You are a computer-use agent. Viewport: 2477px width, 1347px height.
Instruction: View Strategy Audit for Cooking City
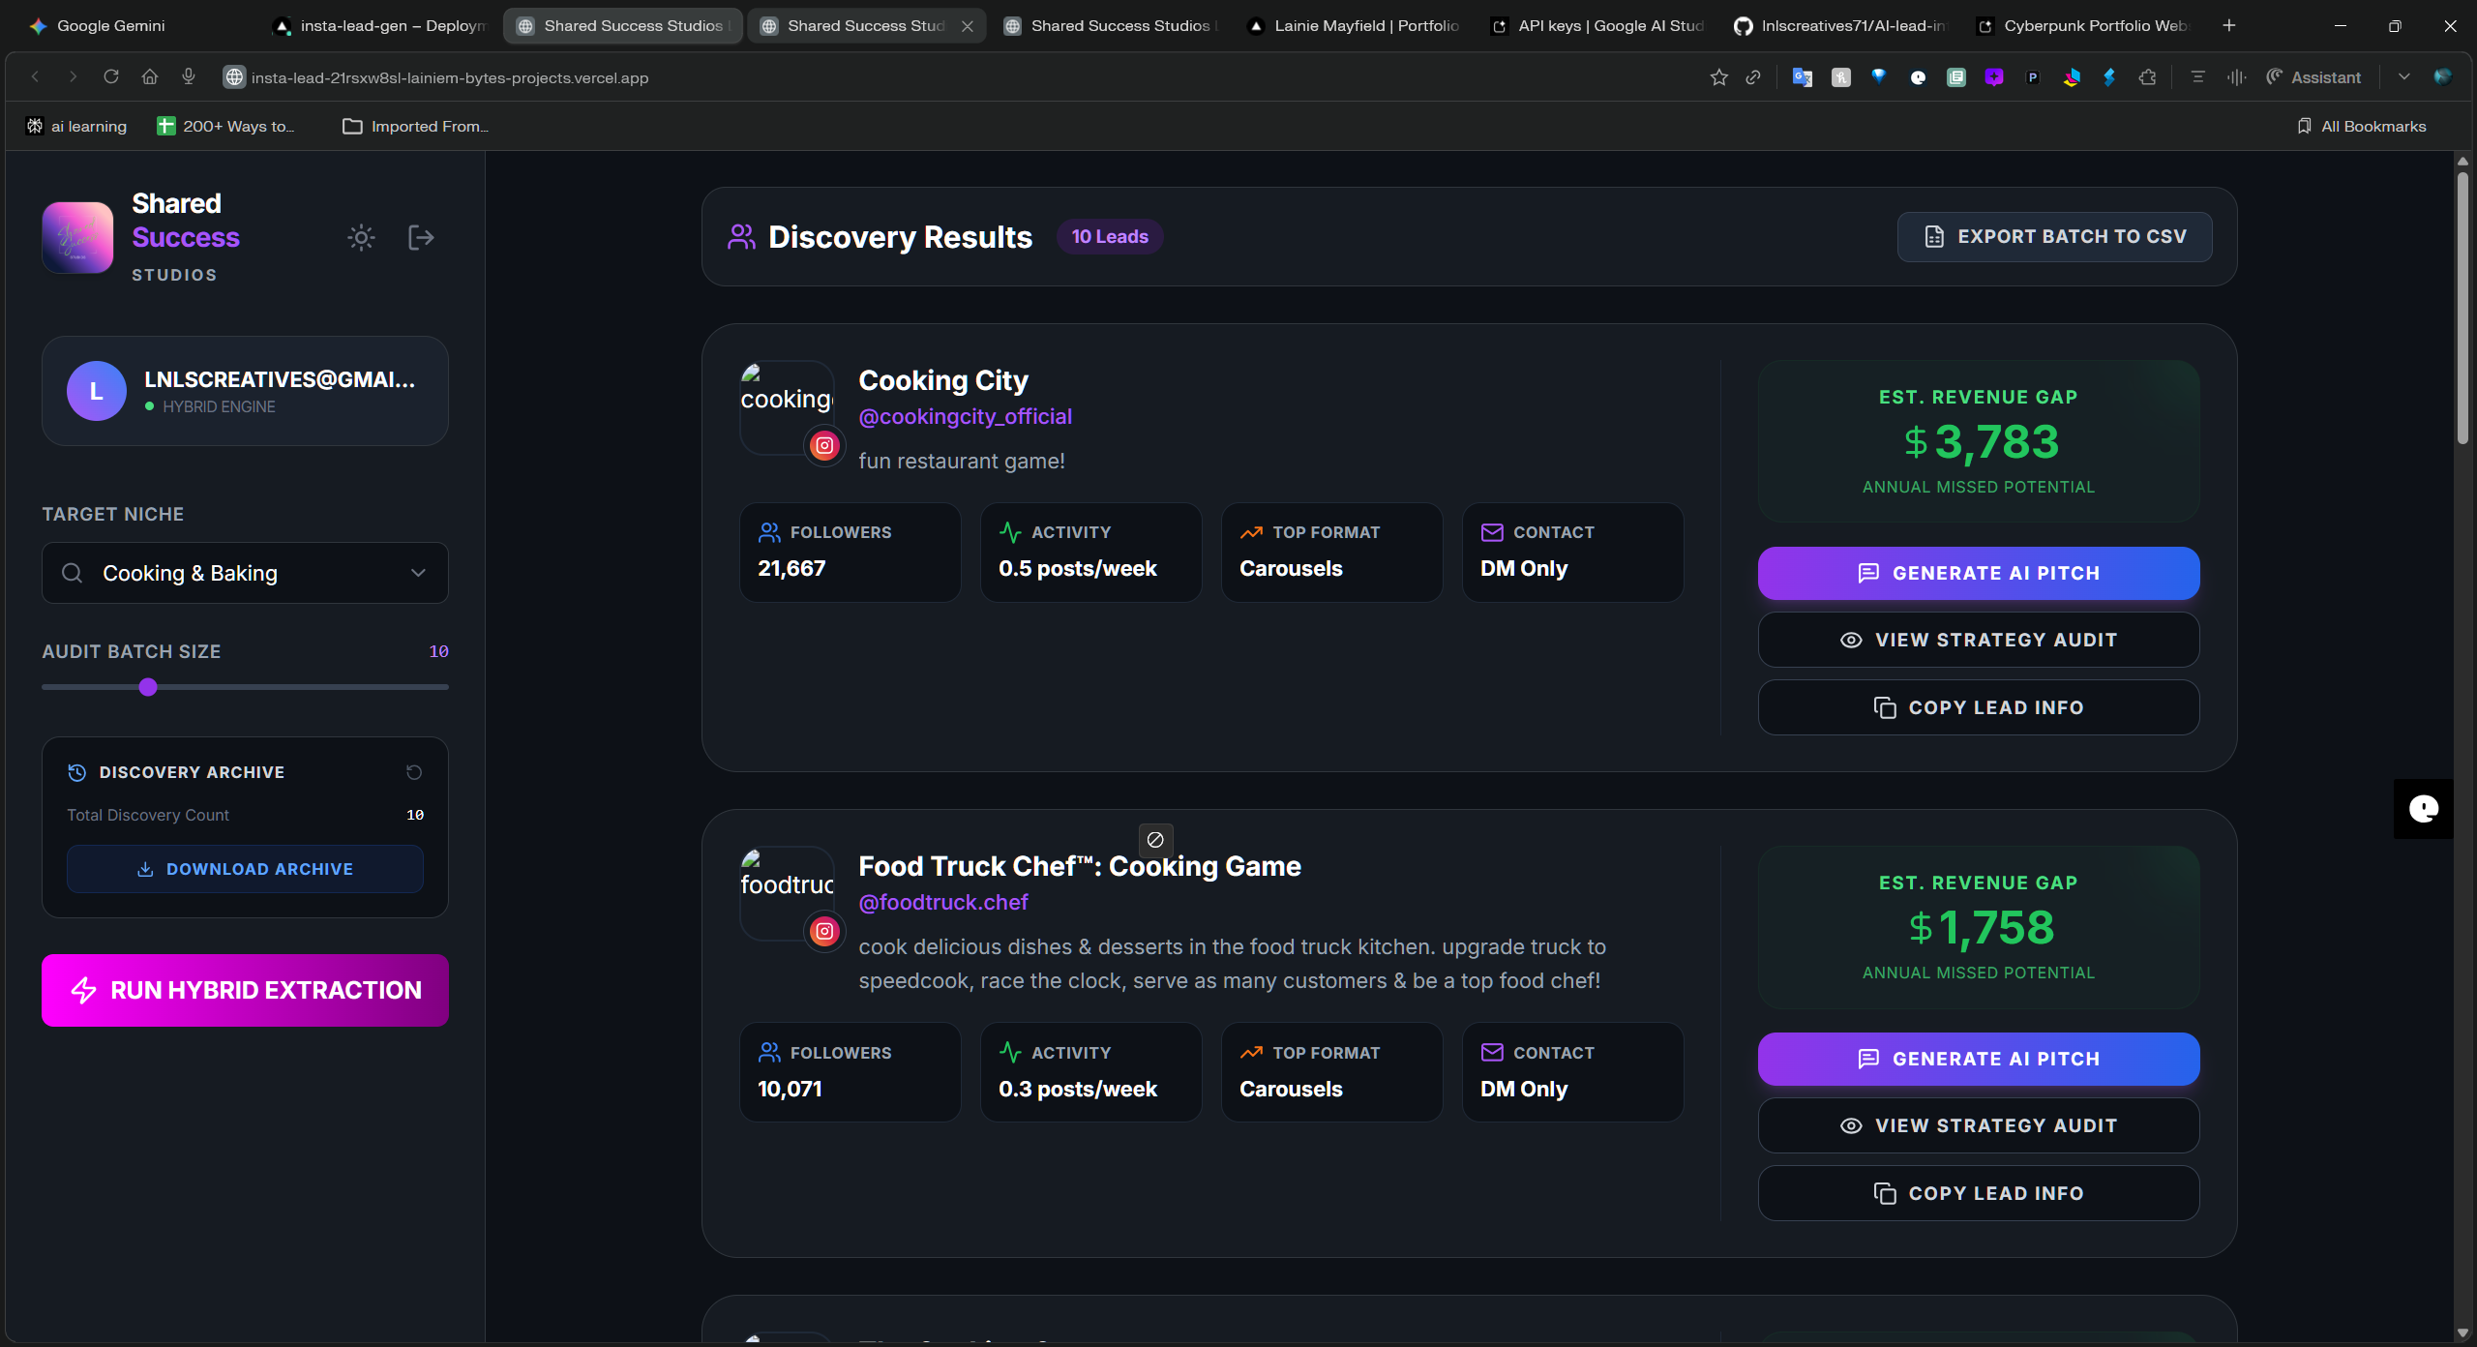1979,640
